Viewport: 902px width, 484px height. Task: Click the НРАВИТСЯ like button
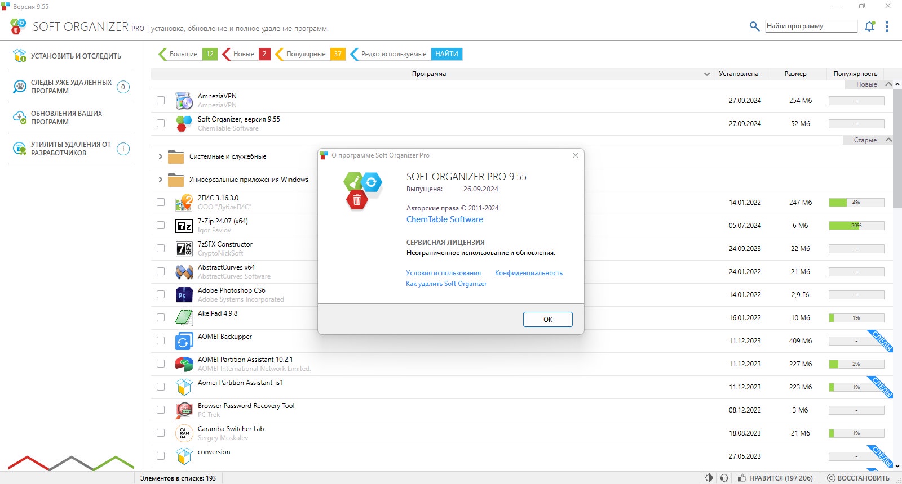(775, 478)
